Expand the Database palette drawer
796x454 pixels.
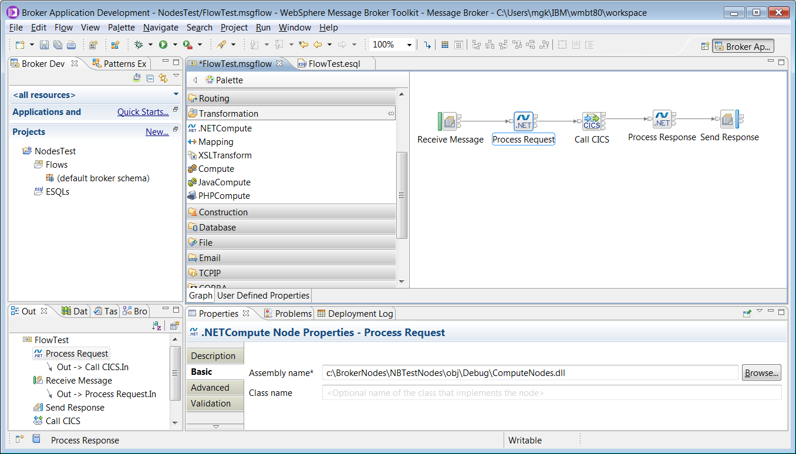point(291,228)
